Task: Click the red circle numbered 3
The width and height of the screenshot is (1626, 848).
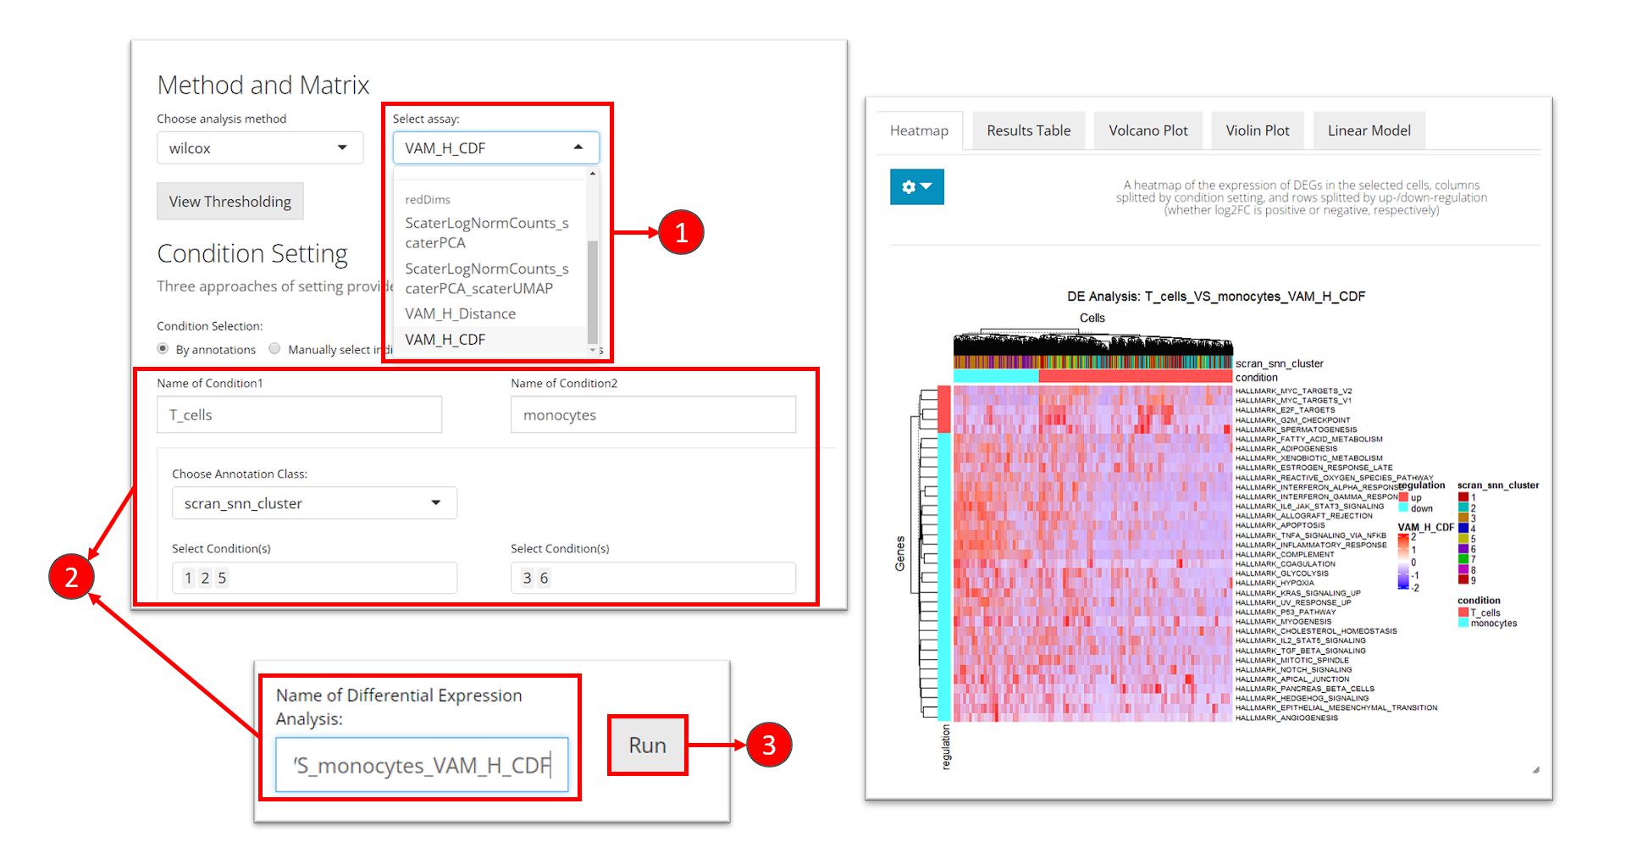Action: 768,745
